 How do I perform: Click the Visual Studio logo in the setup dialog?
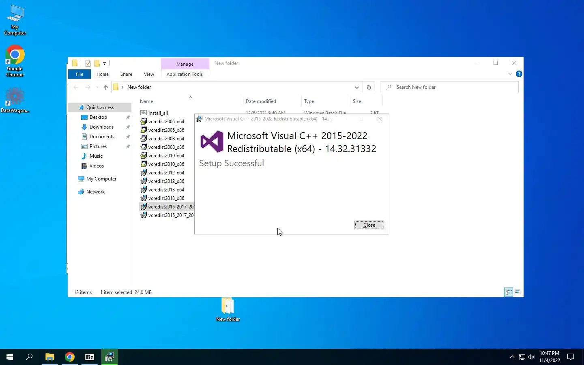click(212, 142)
